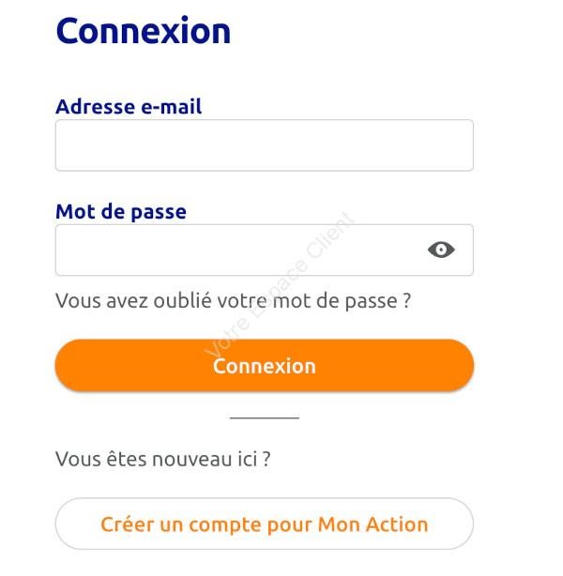Activate the password text box
Image resolution: width=563 pixels, height=576 pixels.
[265, 250]
